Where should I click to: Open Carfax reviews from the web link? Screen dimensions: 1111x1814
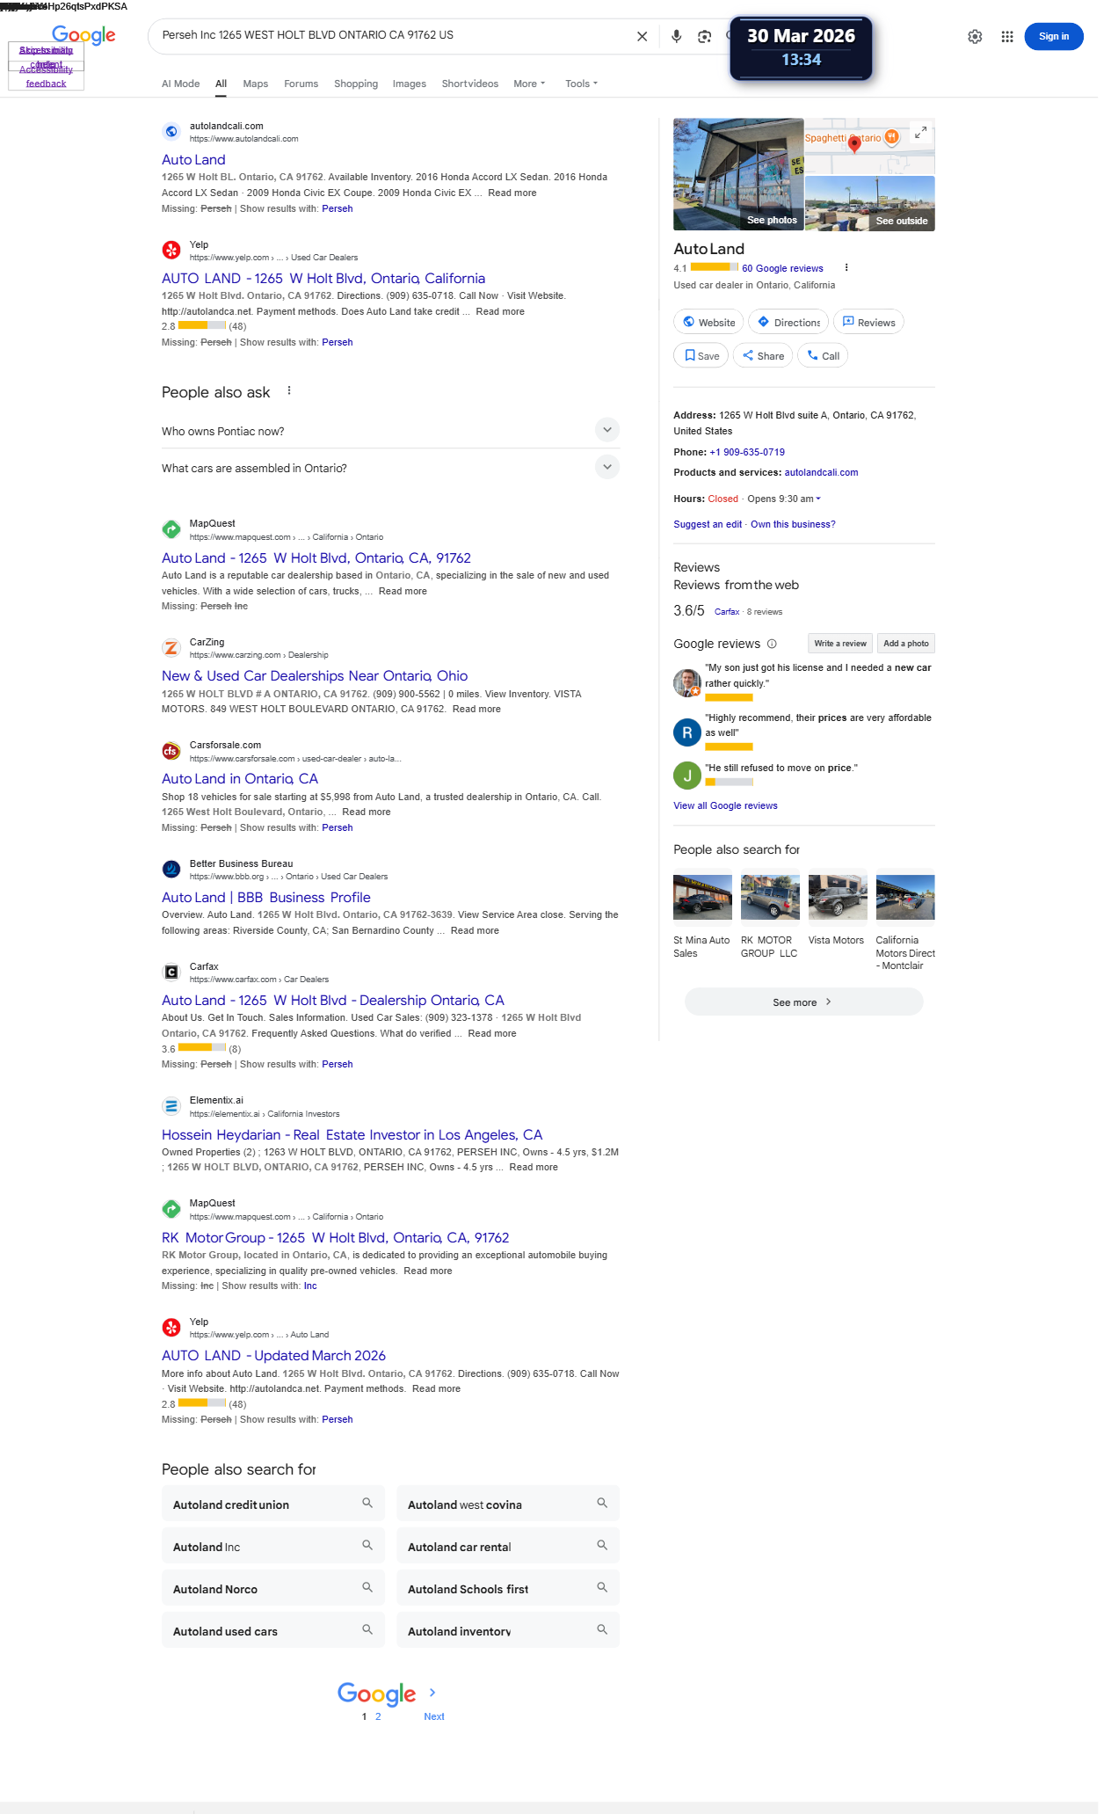tap(727, 611)
